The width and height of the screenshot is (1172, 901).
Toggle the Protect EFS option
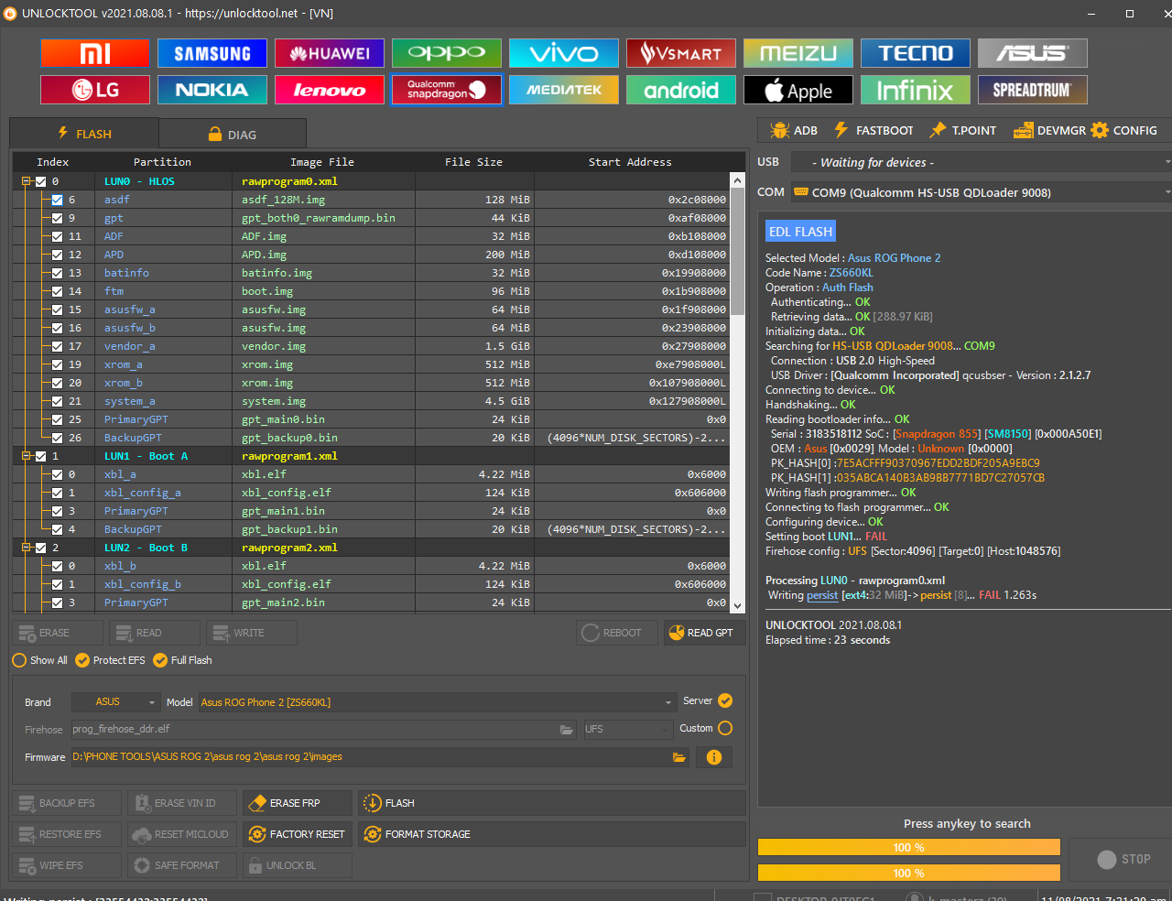(x=110, y=660)
